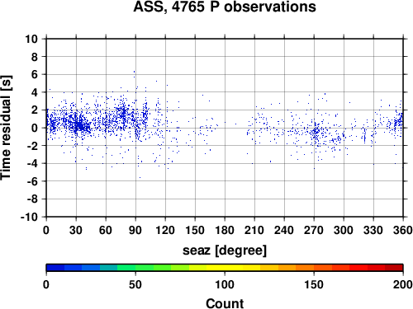Select the 'Time residual [s]' y-axis label

point(6,128)
